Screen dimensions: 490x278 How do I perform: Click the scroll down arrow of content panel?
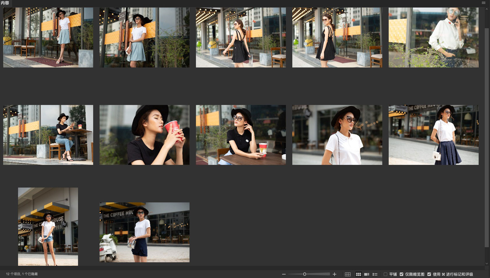tap(487, 263)
